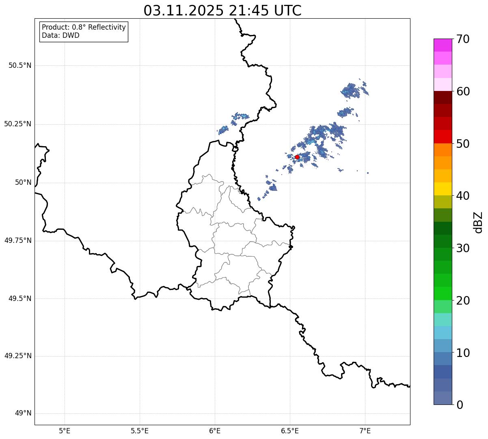Click the "49.75°N" latitude label
488x439 pixels.
[x=18, y=240]
